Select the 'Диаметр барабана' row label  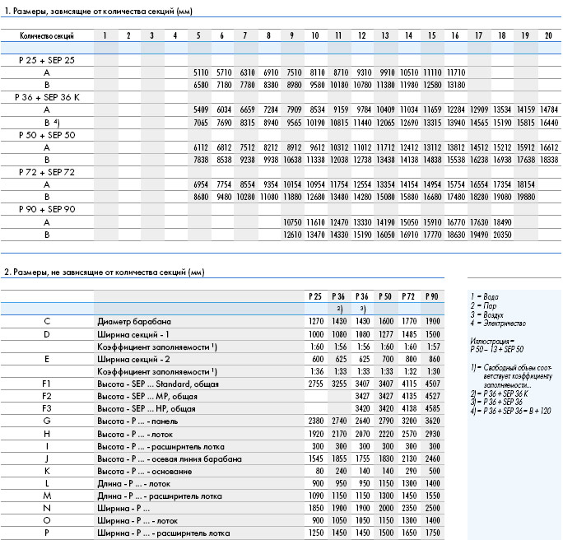(134, 322)
